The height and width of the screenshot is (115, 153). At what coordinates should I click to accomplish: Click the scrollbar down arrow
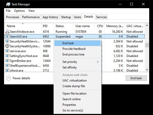point(147,70)
